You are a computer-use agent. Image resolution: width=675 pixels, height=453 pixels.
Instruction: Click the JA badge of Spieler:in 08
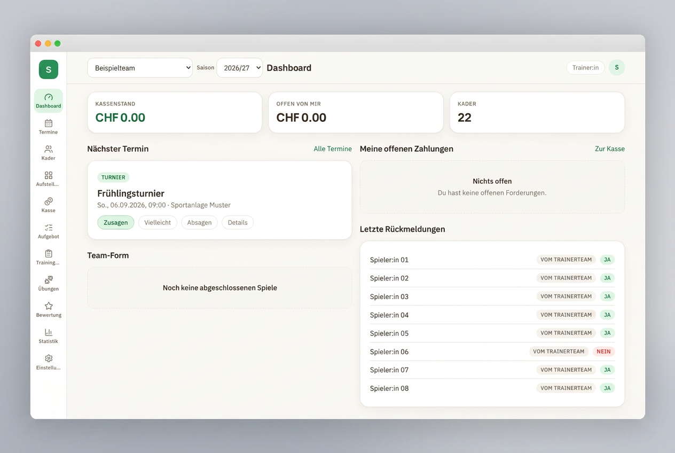pyautogui.click(x=607, y=388)
